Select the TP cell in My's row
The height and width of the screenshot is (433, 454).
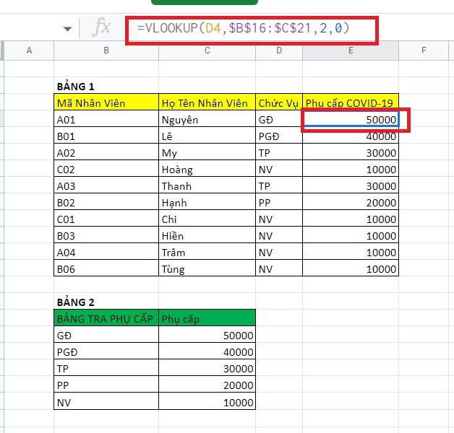(279, 152)
